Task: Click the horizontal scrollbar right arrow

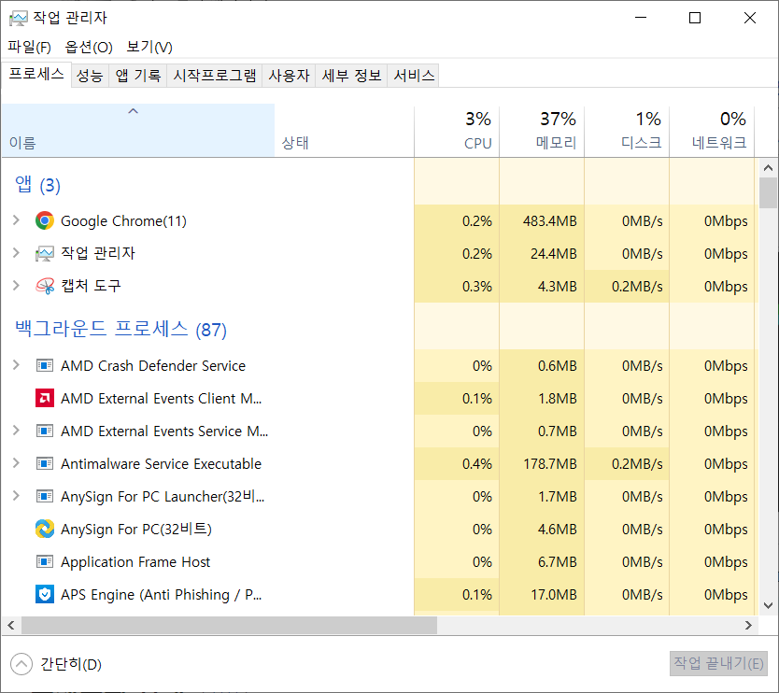Action: [x=749, y=626]
